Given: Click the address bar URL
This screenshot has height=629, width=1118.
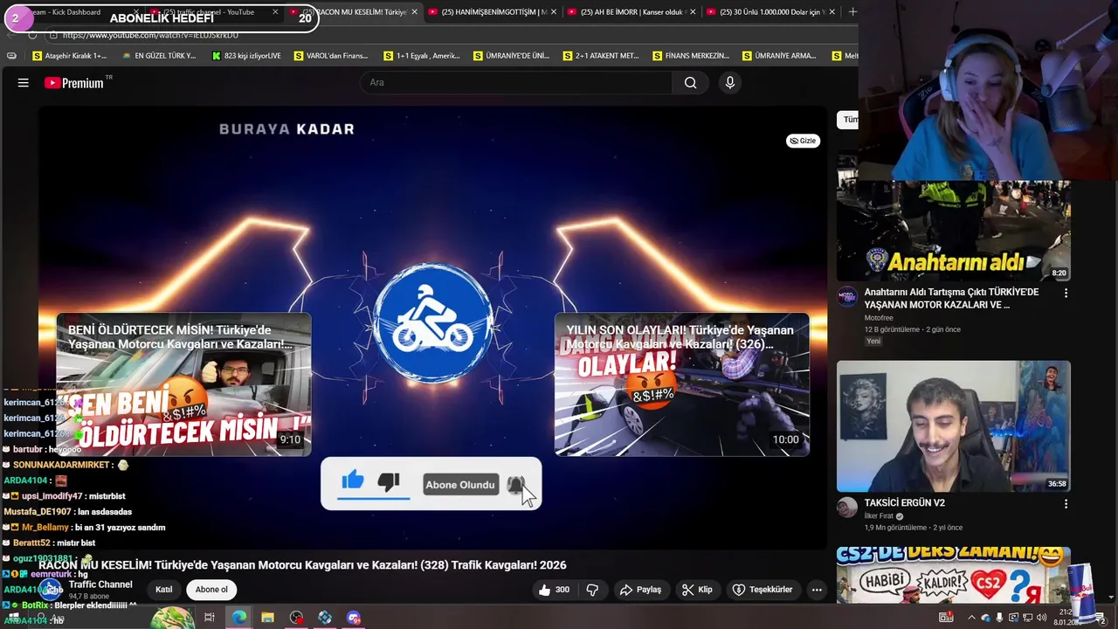Looking at the screenshot, I should tap(150, 35).
